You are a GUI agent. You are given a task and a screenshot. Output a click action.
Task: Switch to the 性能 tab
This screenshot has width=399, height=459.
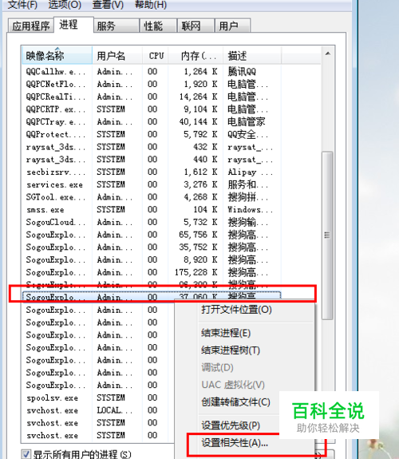click(158, 26)
